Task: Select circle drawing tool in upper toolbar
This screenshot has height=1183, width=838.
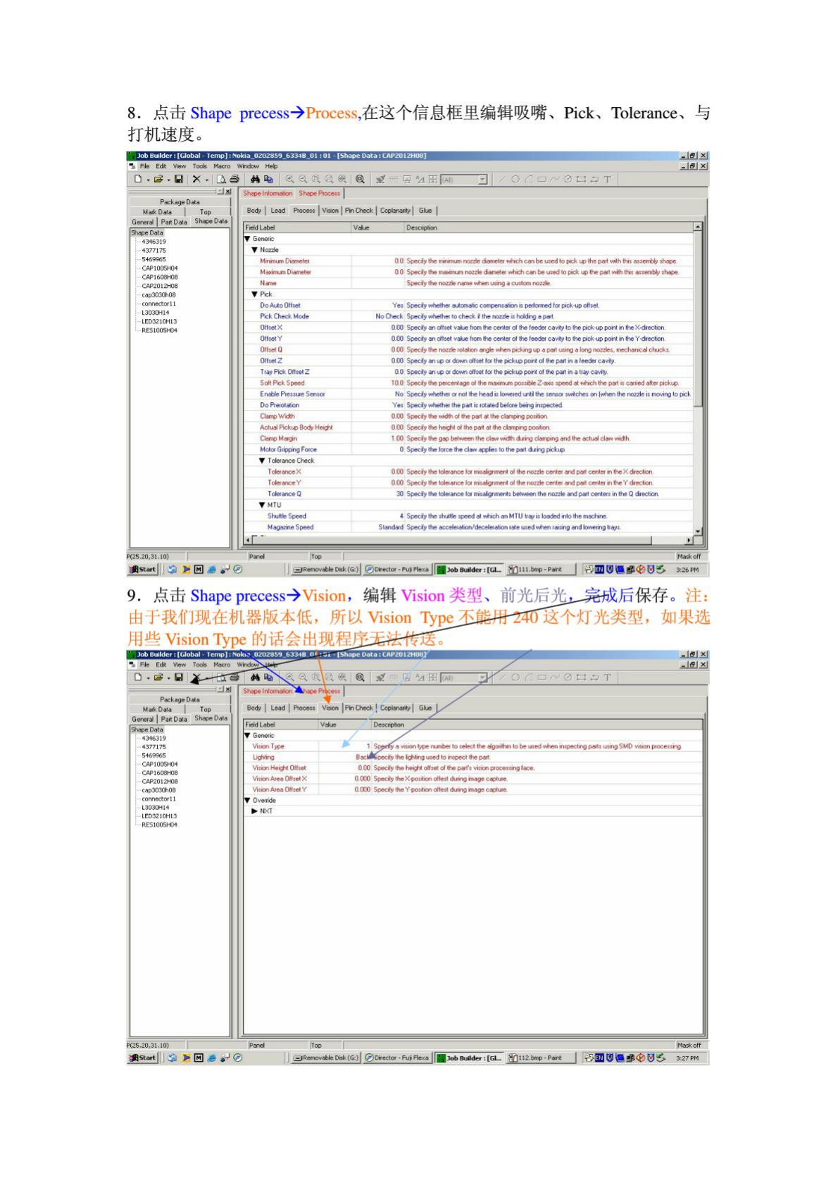Action: 515,180
